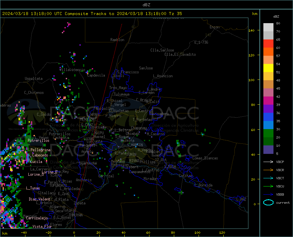This screenshot has height=237, width=293.
Task: Click the Vista_Flor map label
Action: tap(42, 227)
